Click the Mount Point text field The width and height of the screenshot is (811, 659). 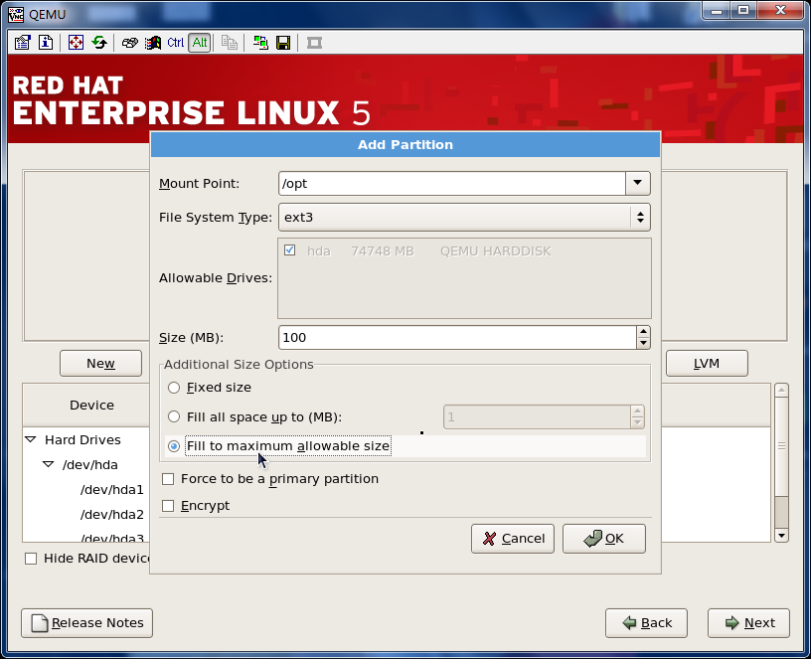pos(452,183)
